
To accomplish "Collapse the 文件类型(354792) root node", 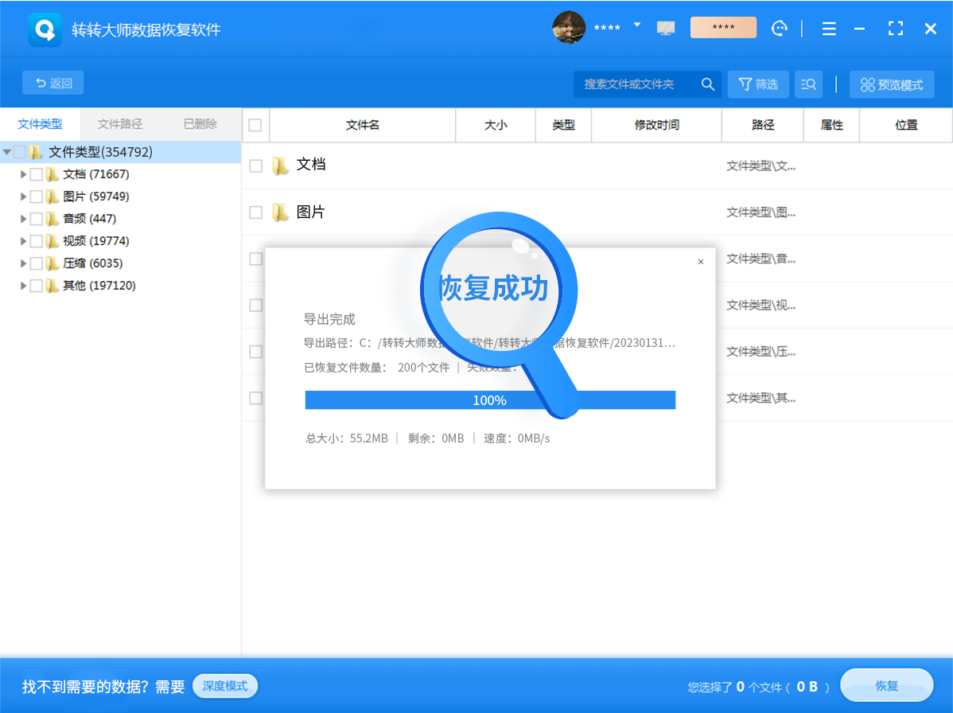I will point(6,152).
